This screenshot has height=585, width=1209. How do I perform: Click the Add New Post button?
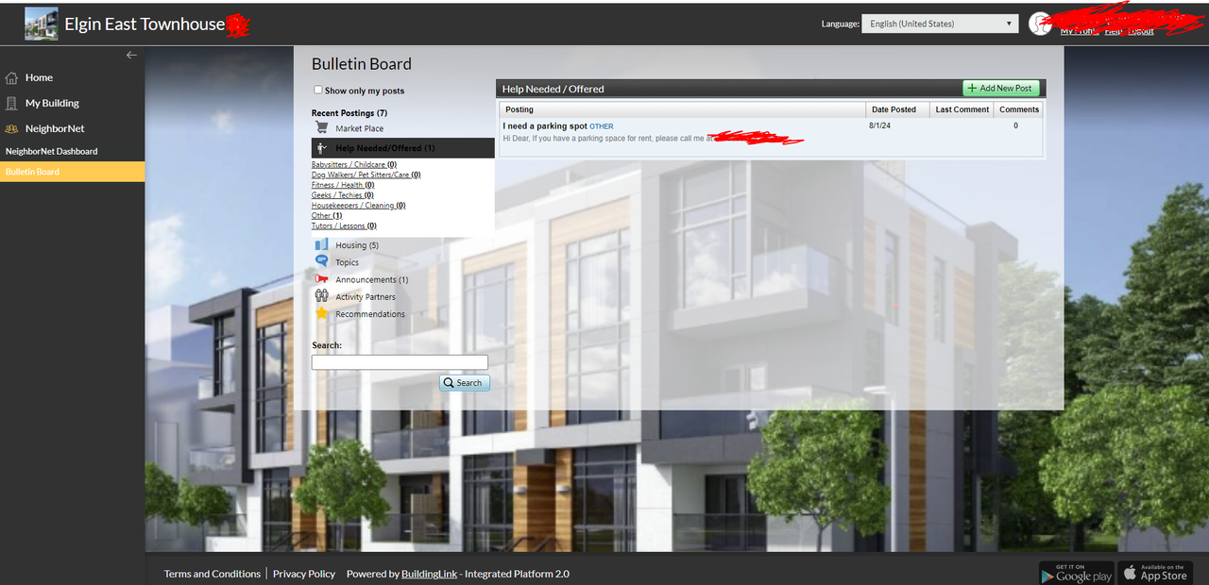pos(1000,88)
